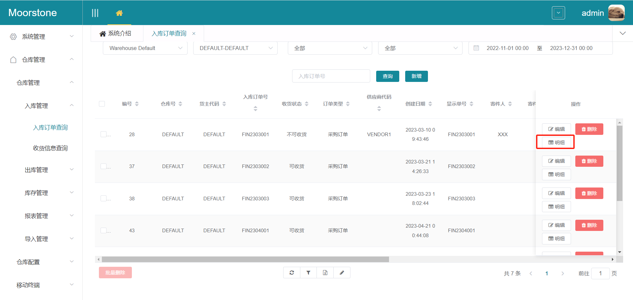
Task: Sort by 编号 column sort arrows
Action: 137,104
